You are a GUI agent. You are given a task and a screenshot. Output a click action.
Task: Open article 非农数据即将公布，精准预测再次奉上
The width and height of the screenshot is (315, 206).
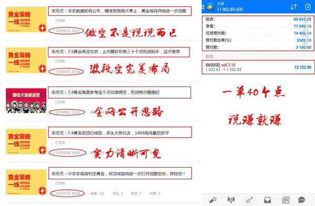pos(120,11)
